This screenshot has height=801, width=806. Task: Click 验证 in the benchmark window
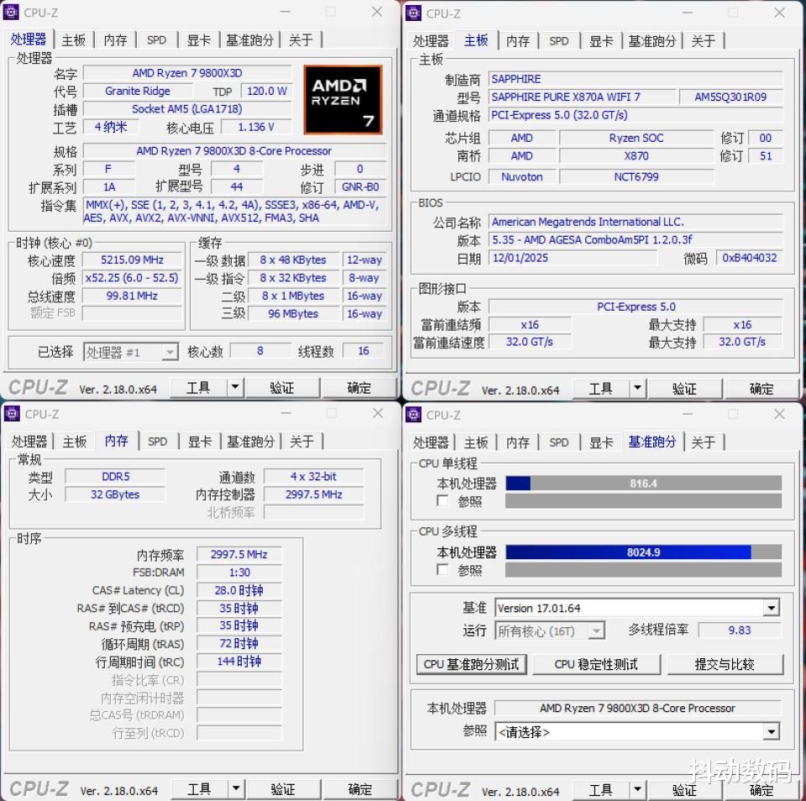click(685, 790)
